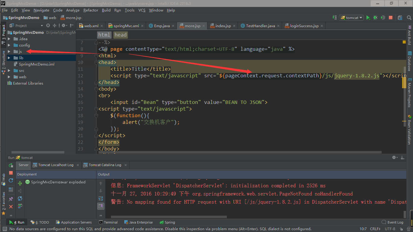Rerun tomcat in Run panel

pos(11,165)
